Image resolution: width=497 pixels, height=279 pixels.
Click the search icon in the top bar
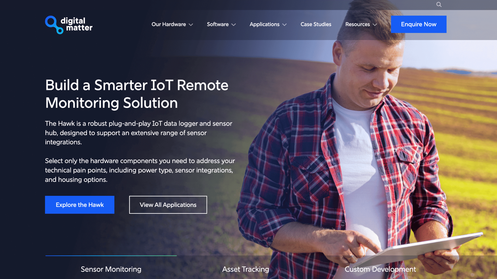point(439,4)
